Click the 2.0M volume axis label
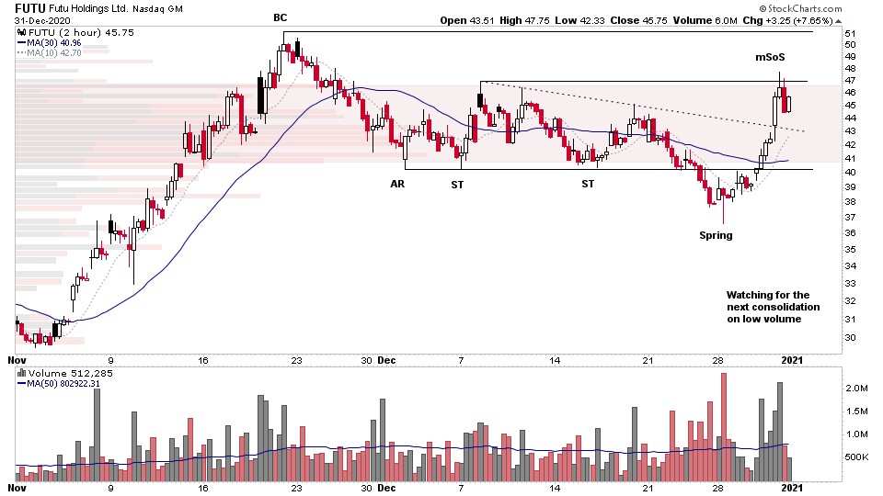Image resolution: width=883 pixels, height=496 pixels. tap(856, 388)
